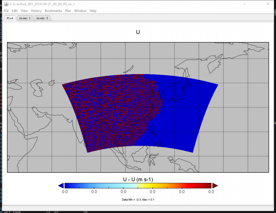Open the Edit menu
276x213 pixels.
pos(15,11)
